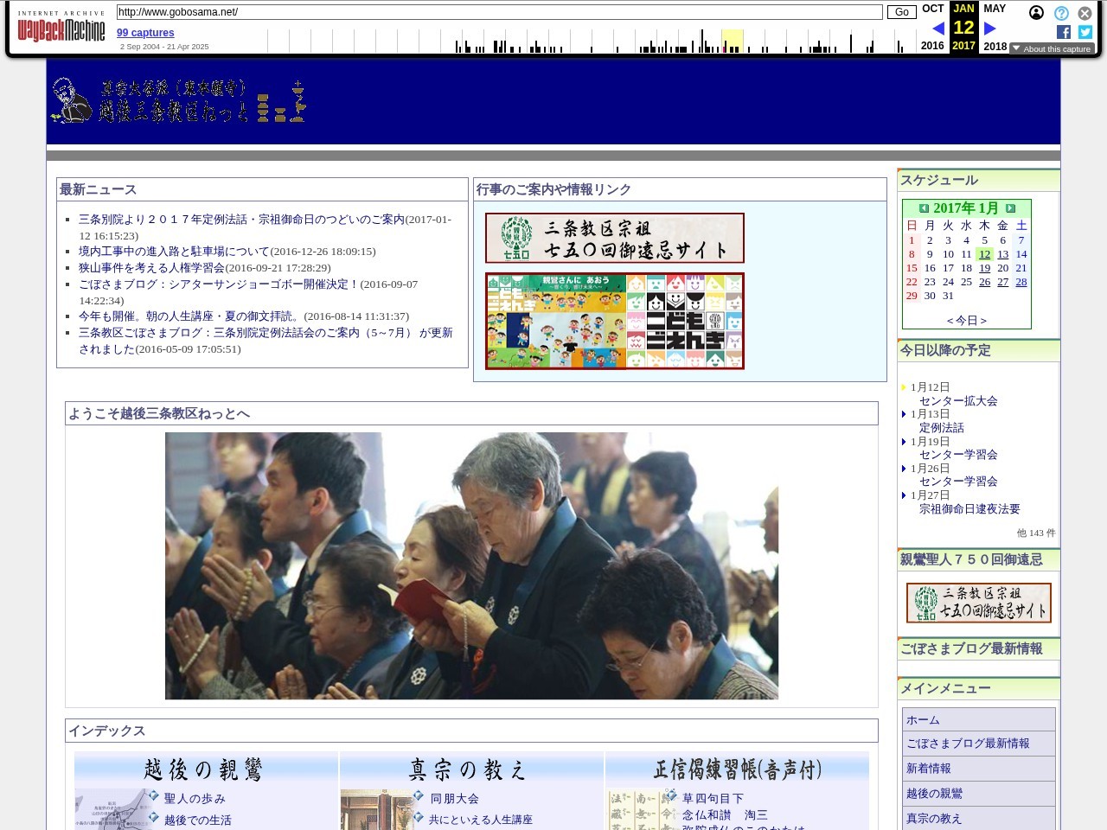This screenshot has width=1107, height=830.
Task: Share this capture on Twitter
Action: pyautogui.click(x=1085, y=32)
